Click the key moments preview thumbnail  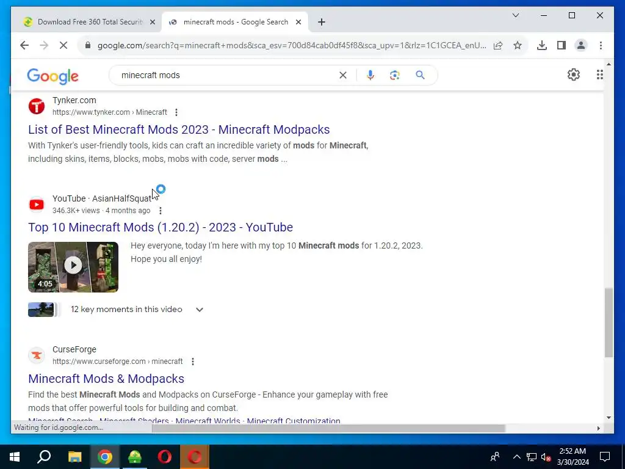(41, 310)
